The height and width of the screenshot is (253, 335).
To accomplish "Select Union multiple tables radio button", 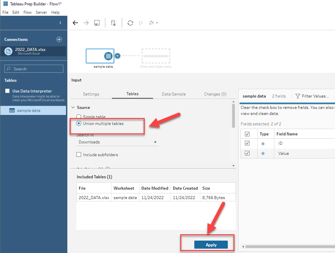I will 79,124.
